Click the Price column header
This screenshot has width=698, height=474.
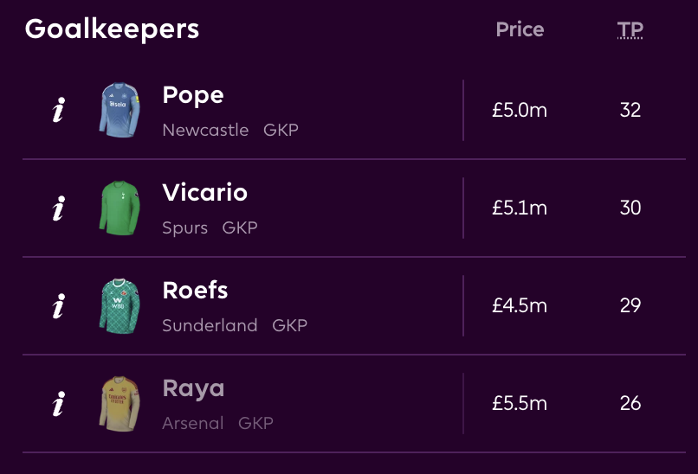click(x=520, y=29)
